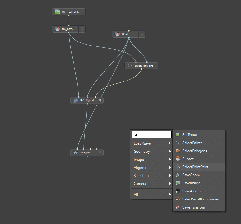The height and width of the screenshot is (224, 241).
Task: Click the SaveGeom icon in results list
Action: 178,175
